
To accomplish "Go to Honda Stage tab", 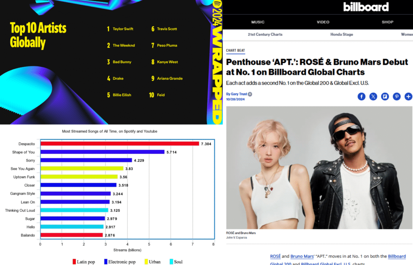I will [342, 35].
